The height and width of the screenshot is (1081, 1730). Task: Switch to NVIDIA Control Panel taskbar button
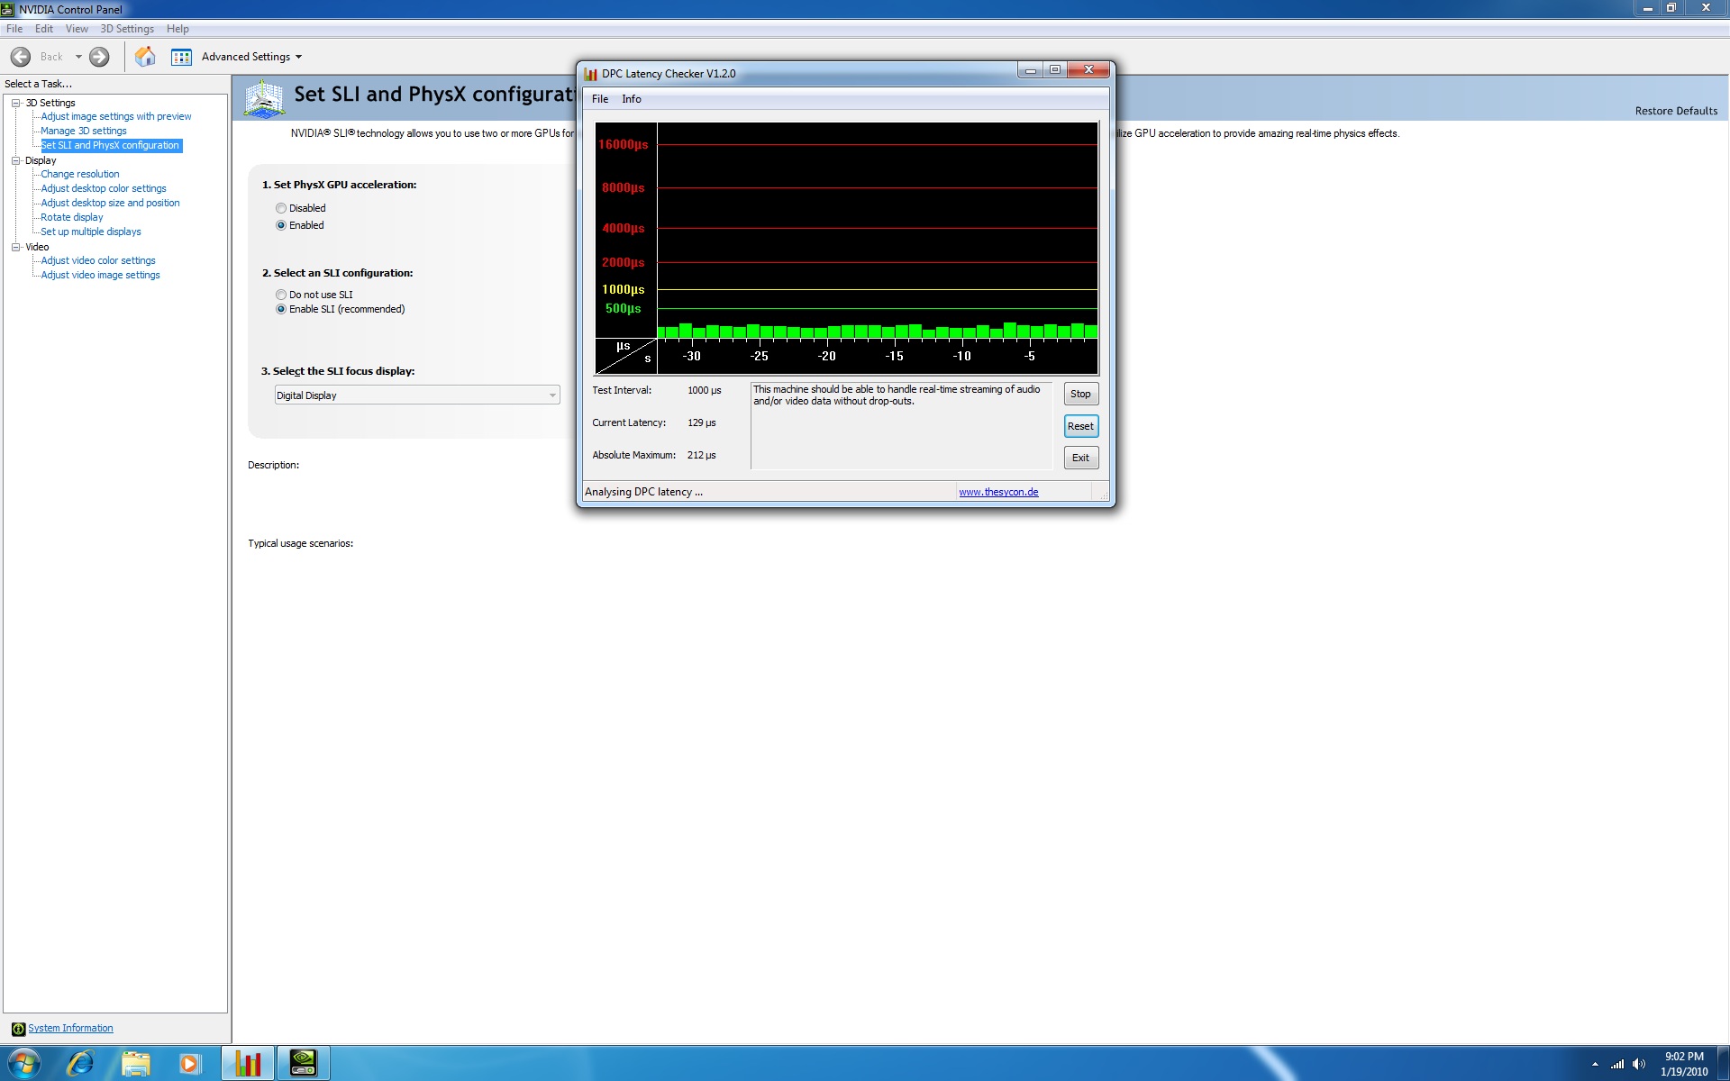(x=303, y=1063)
